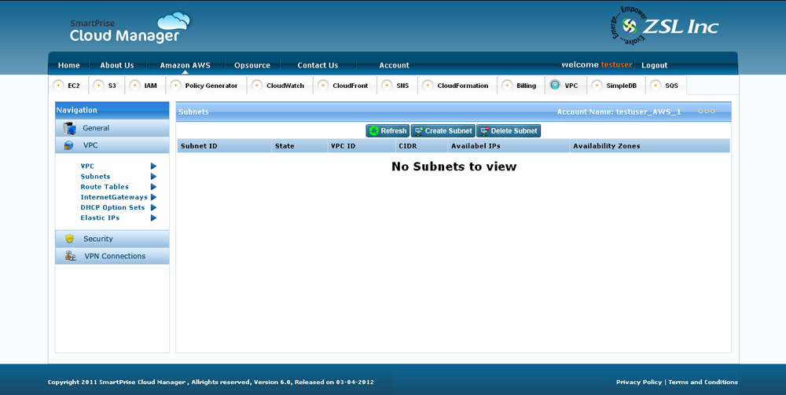The height and width of the screenshot is (395, 786).
Task: Switch to the CloudWatch tab
Action: point(281,86)
